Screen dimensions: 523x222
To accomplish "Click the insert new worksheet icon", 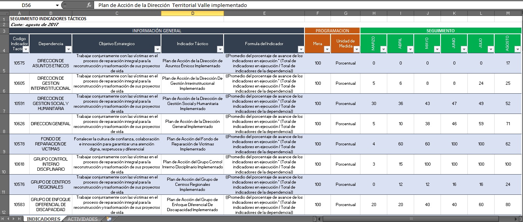I will [109, 219].
